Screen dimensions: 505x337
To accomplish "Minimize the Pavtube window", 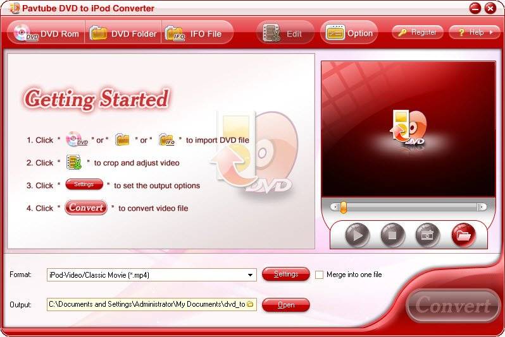I will coord(475,8).
